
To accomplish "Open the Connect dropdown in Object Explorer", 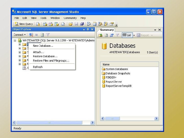I will pyautogui.click(x=19, y=35).
